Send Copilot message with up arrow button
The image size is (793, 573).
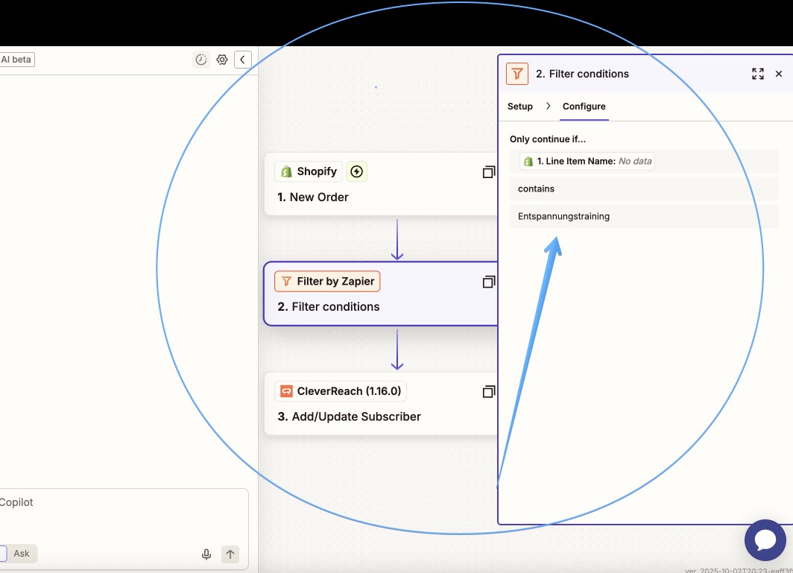(230, 554)
